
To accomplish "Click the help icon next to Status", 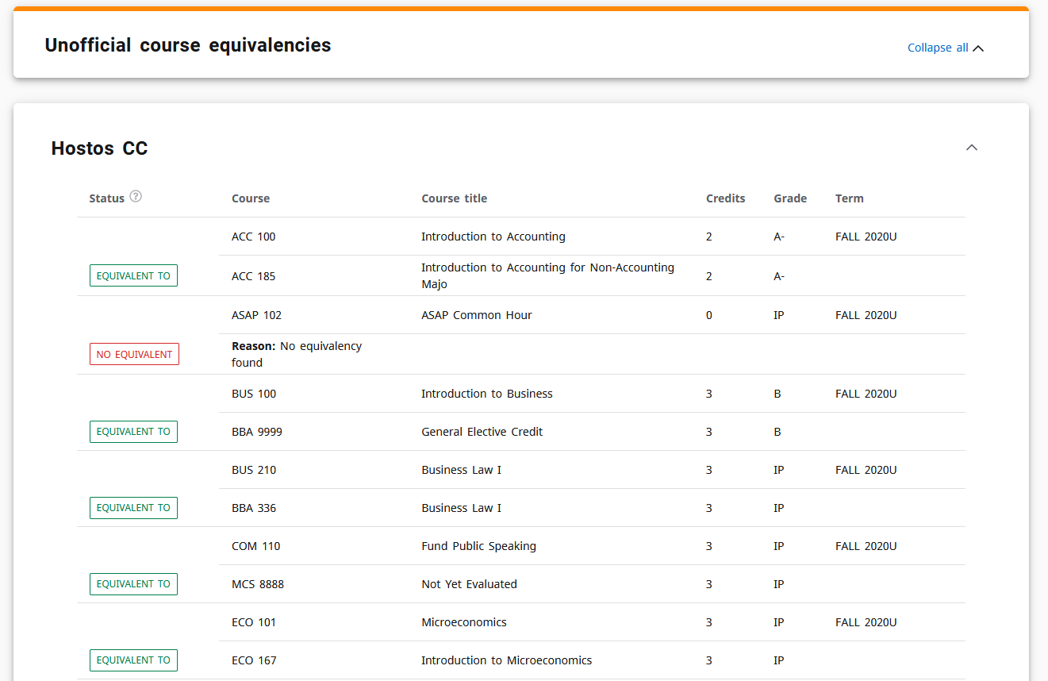I will pos(136,196).
